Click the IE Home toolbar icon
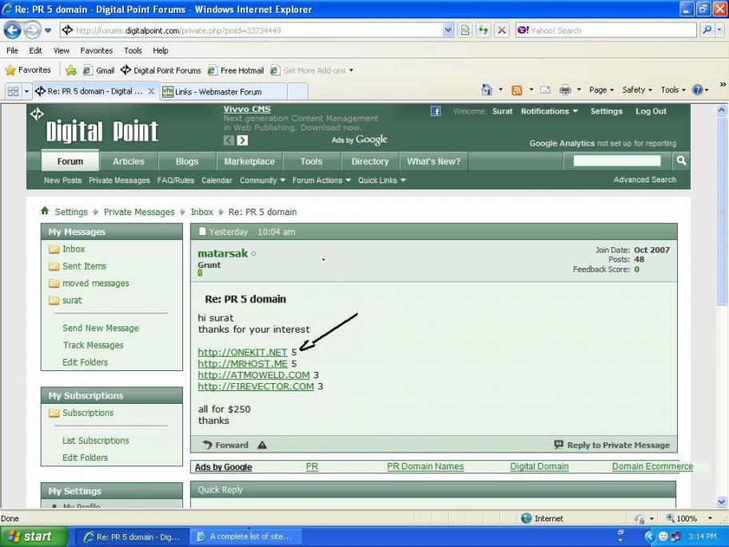729x547 pixels. [x=487, y=90]
